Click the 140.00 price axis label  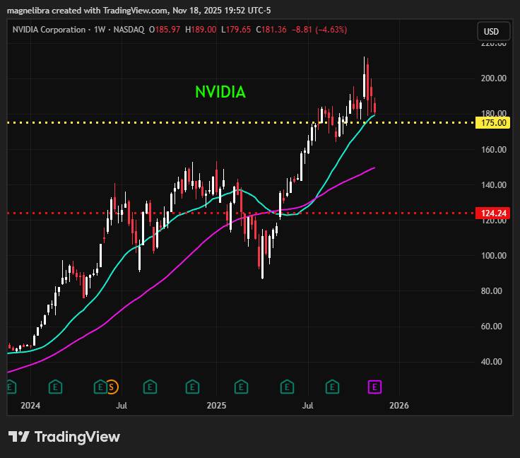coord(493,185)
